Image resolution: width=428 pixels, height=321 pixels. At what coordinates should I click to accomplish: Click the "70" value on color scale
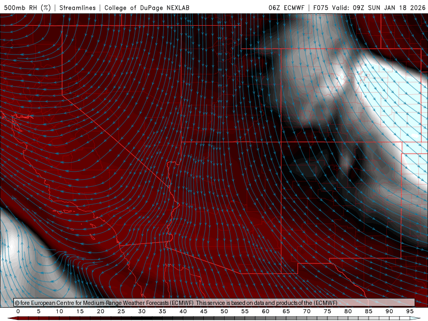click(x=307, y=311)
